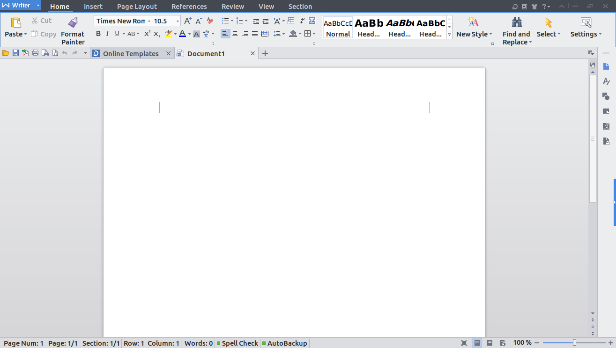Click the highlight color swatch
The height and width of the screenshot is (348, 616).
click(x=169, y=34)
